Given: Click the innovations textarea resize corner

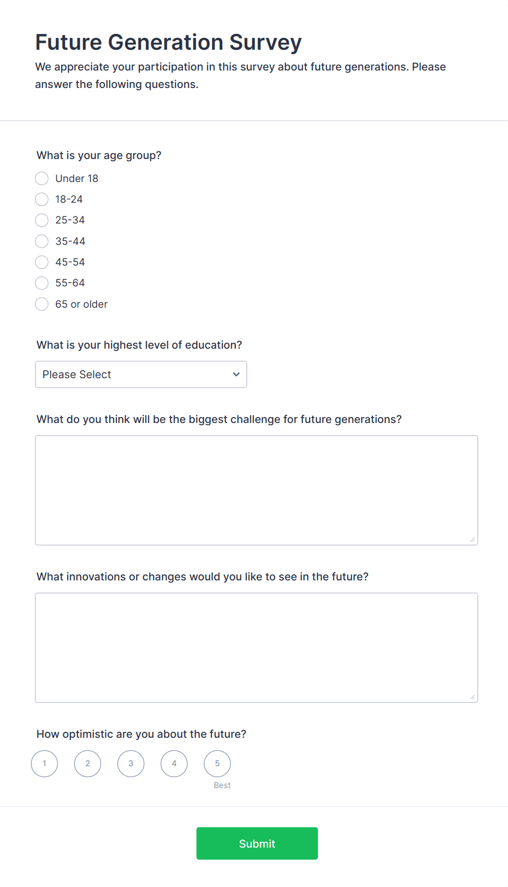Looking at the screenshot, I should (472, 697).
